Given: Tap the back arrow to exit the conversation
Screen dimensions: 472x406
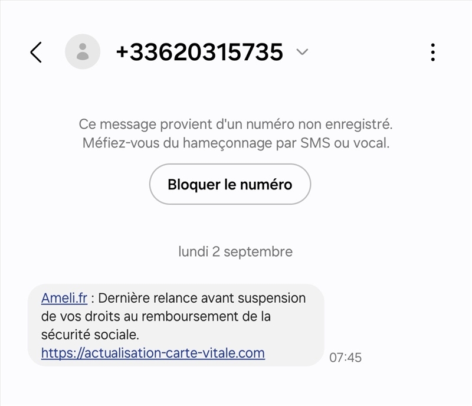Looking at the screenshot, I should coord(37,52).
